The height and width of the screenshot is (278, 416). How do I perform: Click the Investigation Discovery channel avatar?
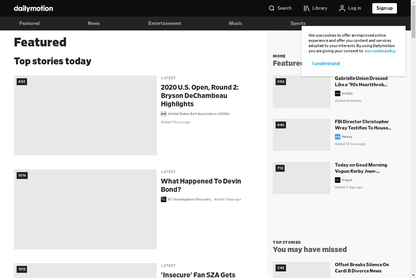(x=164, y=199)
